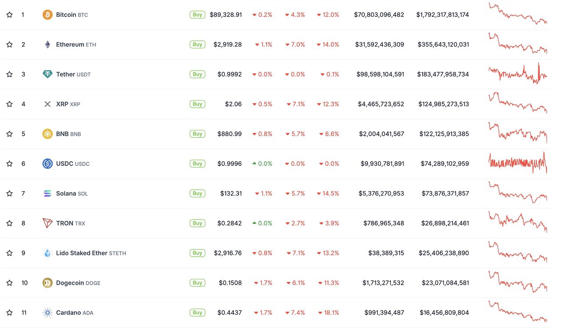This screenshot has width=569, height=329.
Task: Click the Cardano logo icon
Action: [x=47, y=313]
